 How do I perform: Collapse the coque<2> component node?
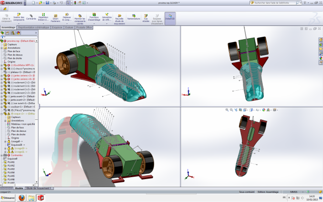(x=1, y=114)
